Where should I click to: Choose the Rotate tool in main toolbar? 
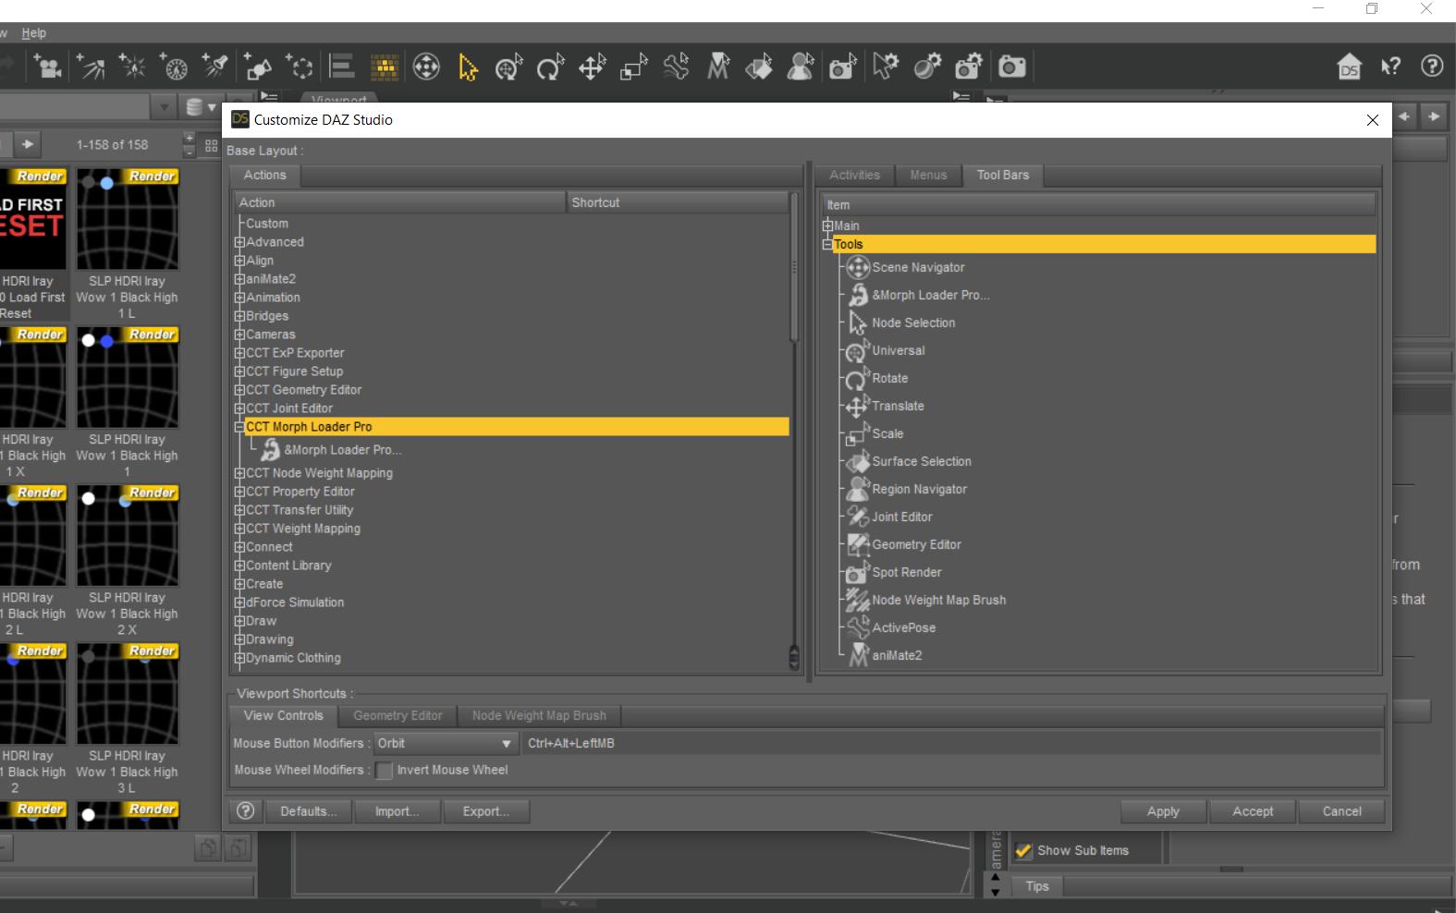coord(551,67)
